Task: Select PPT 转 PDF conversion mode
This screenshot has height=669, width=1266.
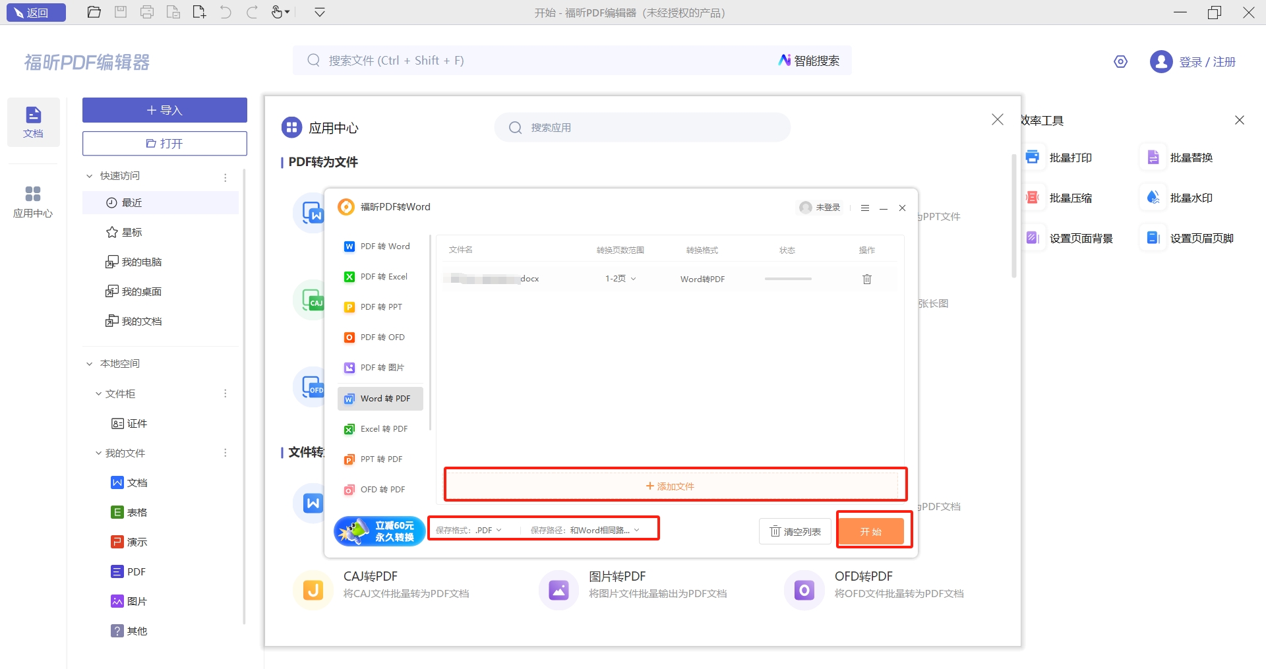Action: tap(380, 459)
